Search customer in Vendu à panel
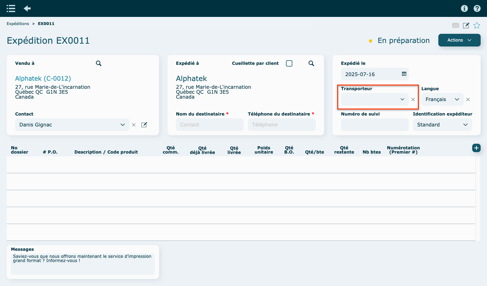The height and width of the screenshot is (286, 487). click(99, 63)
